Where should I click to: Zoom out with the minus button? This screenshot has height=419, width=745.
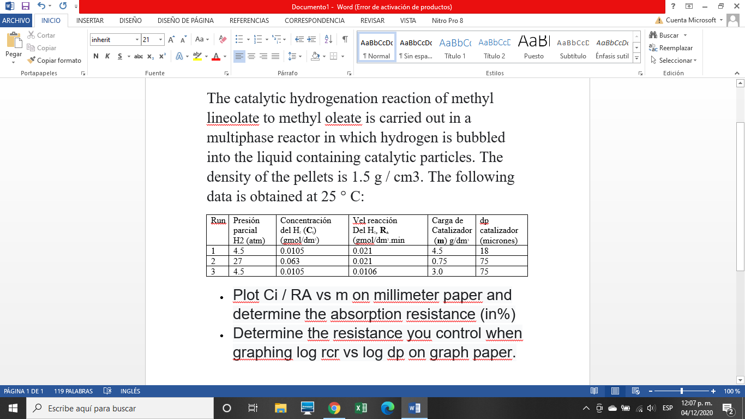click(x=650, y=391)
